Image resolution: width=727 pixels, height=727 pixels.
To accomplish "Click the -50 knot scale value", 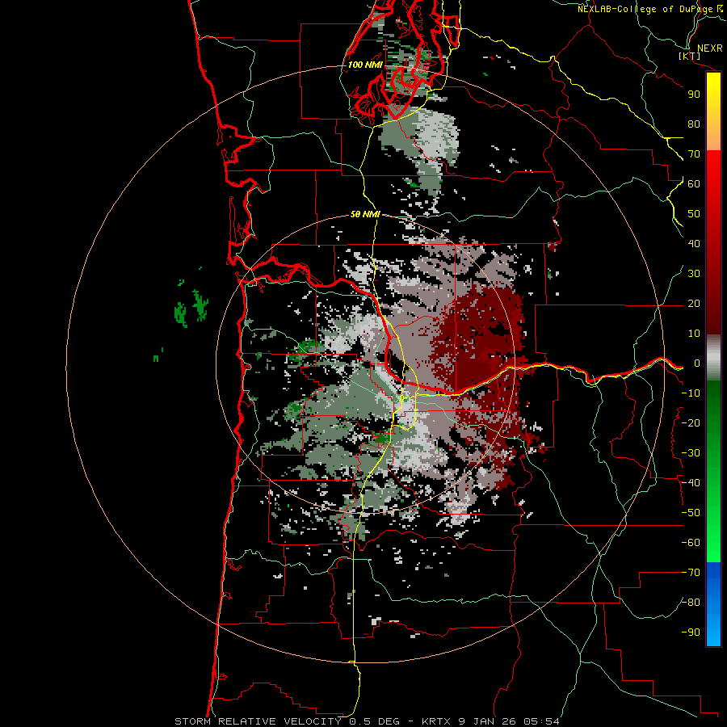I will coord(691,513).
